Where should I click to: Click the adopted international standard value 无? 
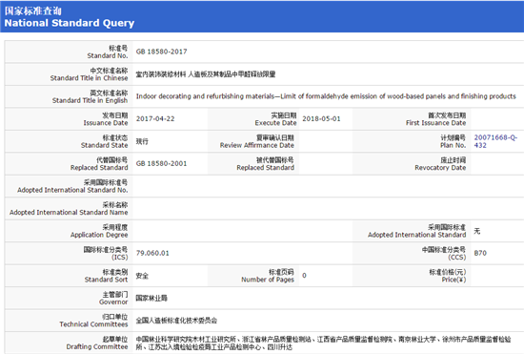click(477, 231)
